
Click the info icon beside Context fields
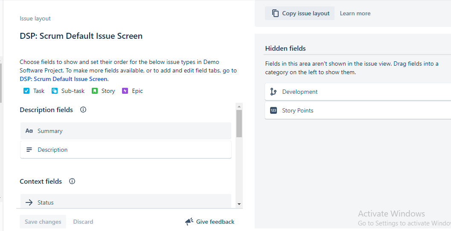click(72, 181)
